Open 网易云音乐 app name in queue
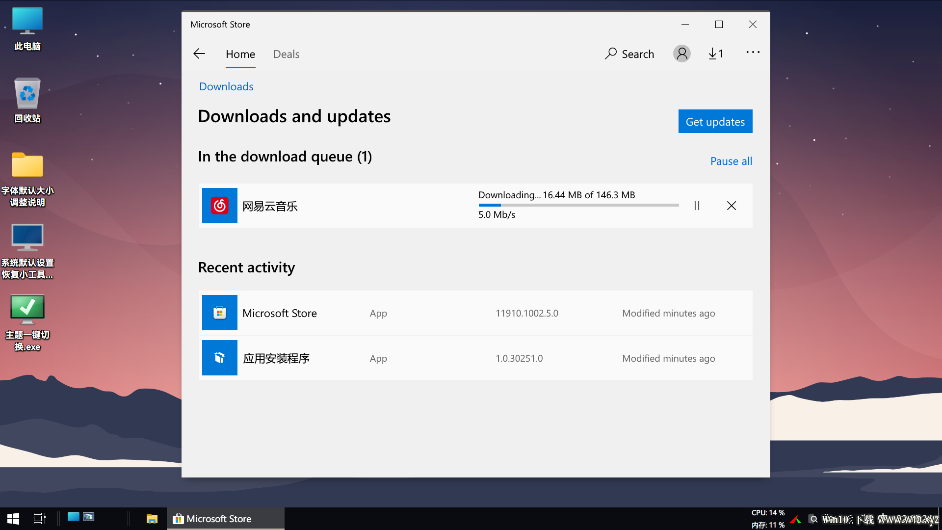 270,206
